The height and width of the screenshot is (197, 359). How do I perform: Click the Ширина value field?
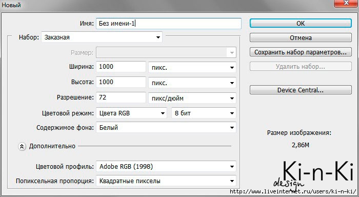click(x=121, y=67)
